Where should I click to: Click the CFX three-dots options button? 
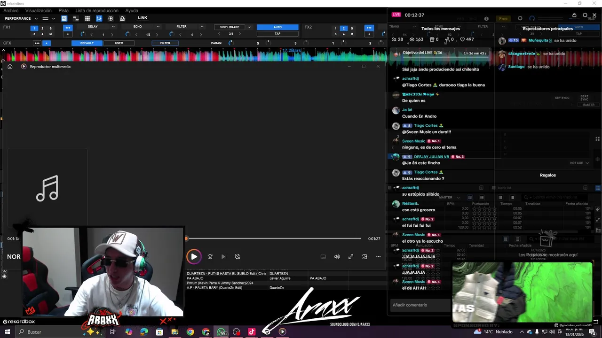(x=37, y=43)
